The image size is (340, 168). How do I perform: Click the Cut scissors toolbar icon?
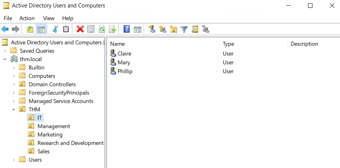point(55,29)
